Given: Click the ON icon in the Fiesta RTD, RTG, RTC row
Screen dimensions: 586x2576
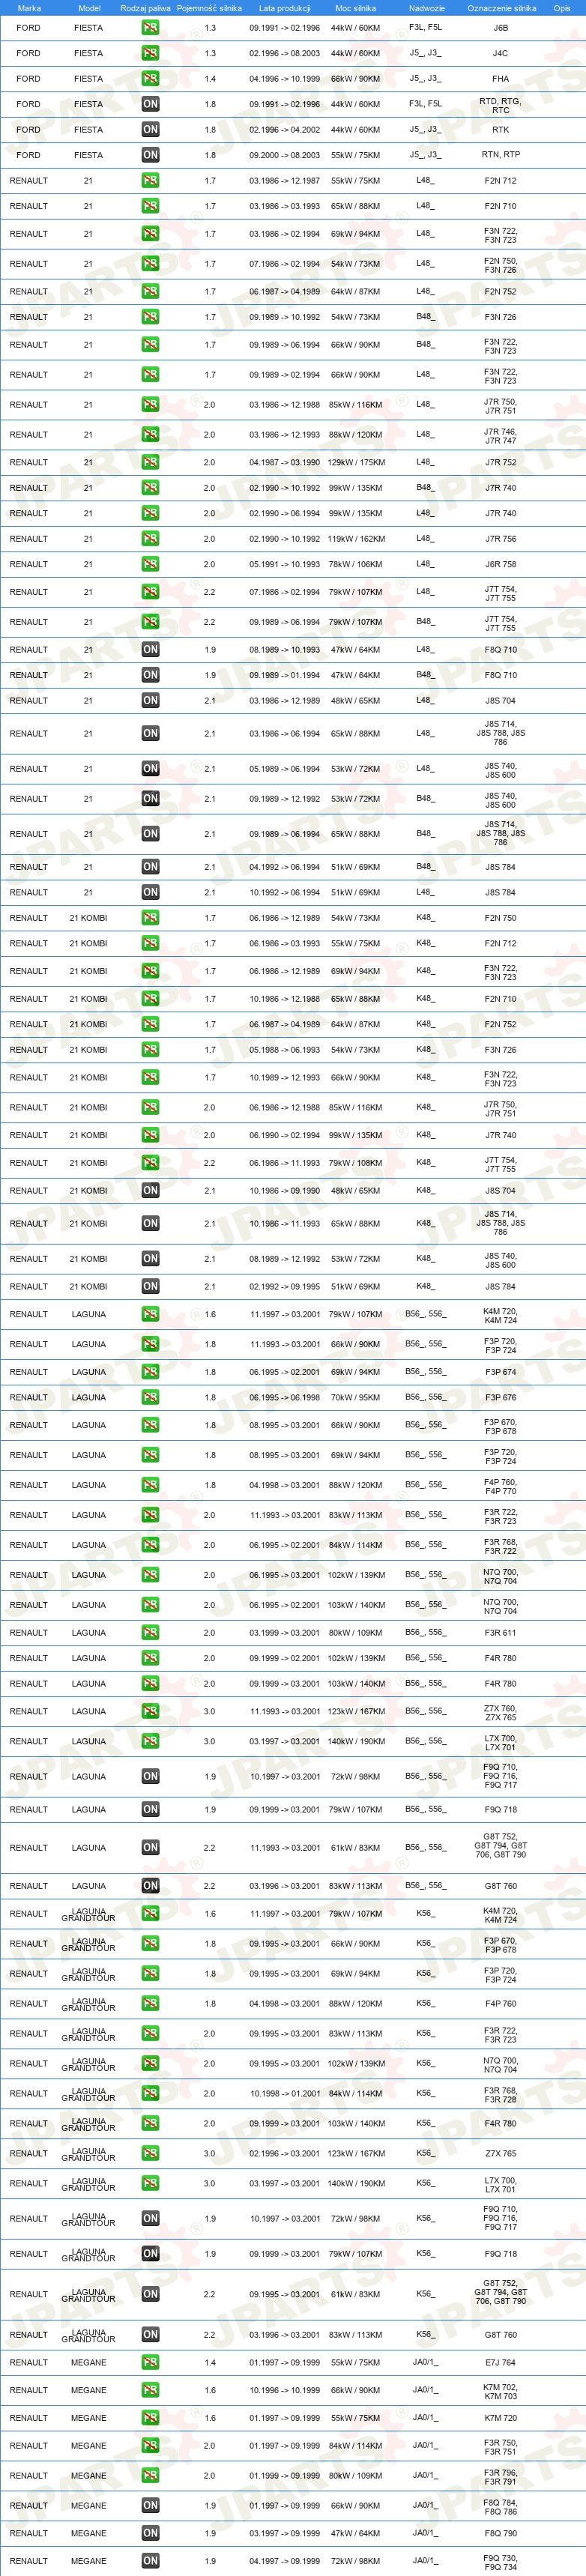Looking at the screenshot, I should click(150, 104).
